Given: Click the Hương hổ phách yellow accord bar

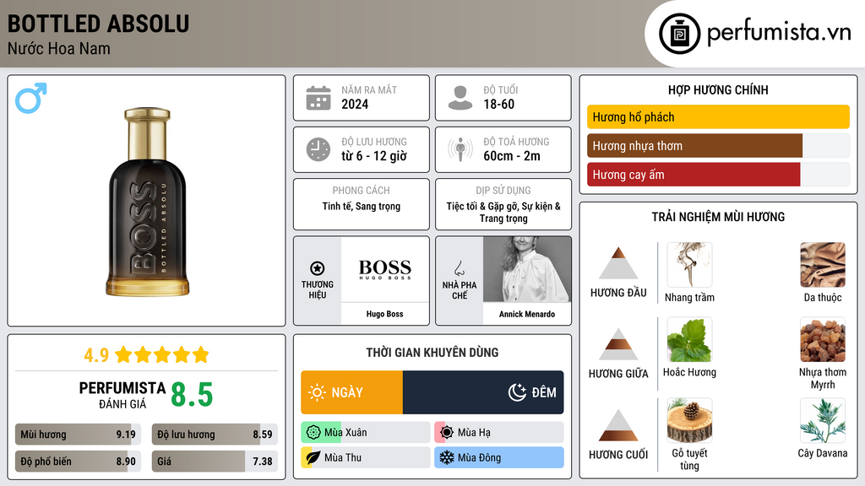Looking at the screenshot, I should tap(718, 117).
